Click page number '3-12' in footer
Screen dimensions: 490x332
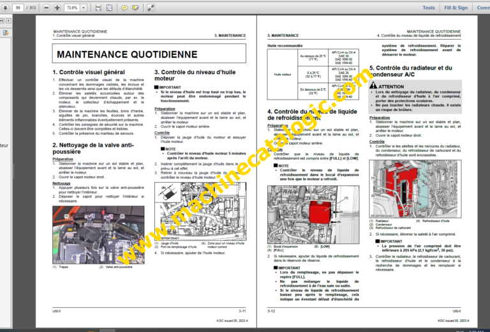[271, 311]
